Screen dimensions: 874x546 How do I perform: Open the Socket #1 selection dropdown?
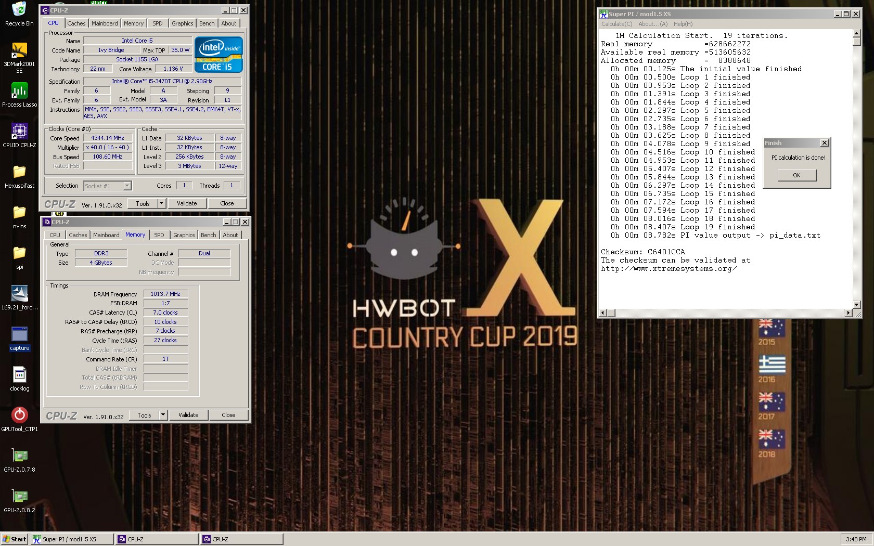click(127, 186)
